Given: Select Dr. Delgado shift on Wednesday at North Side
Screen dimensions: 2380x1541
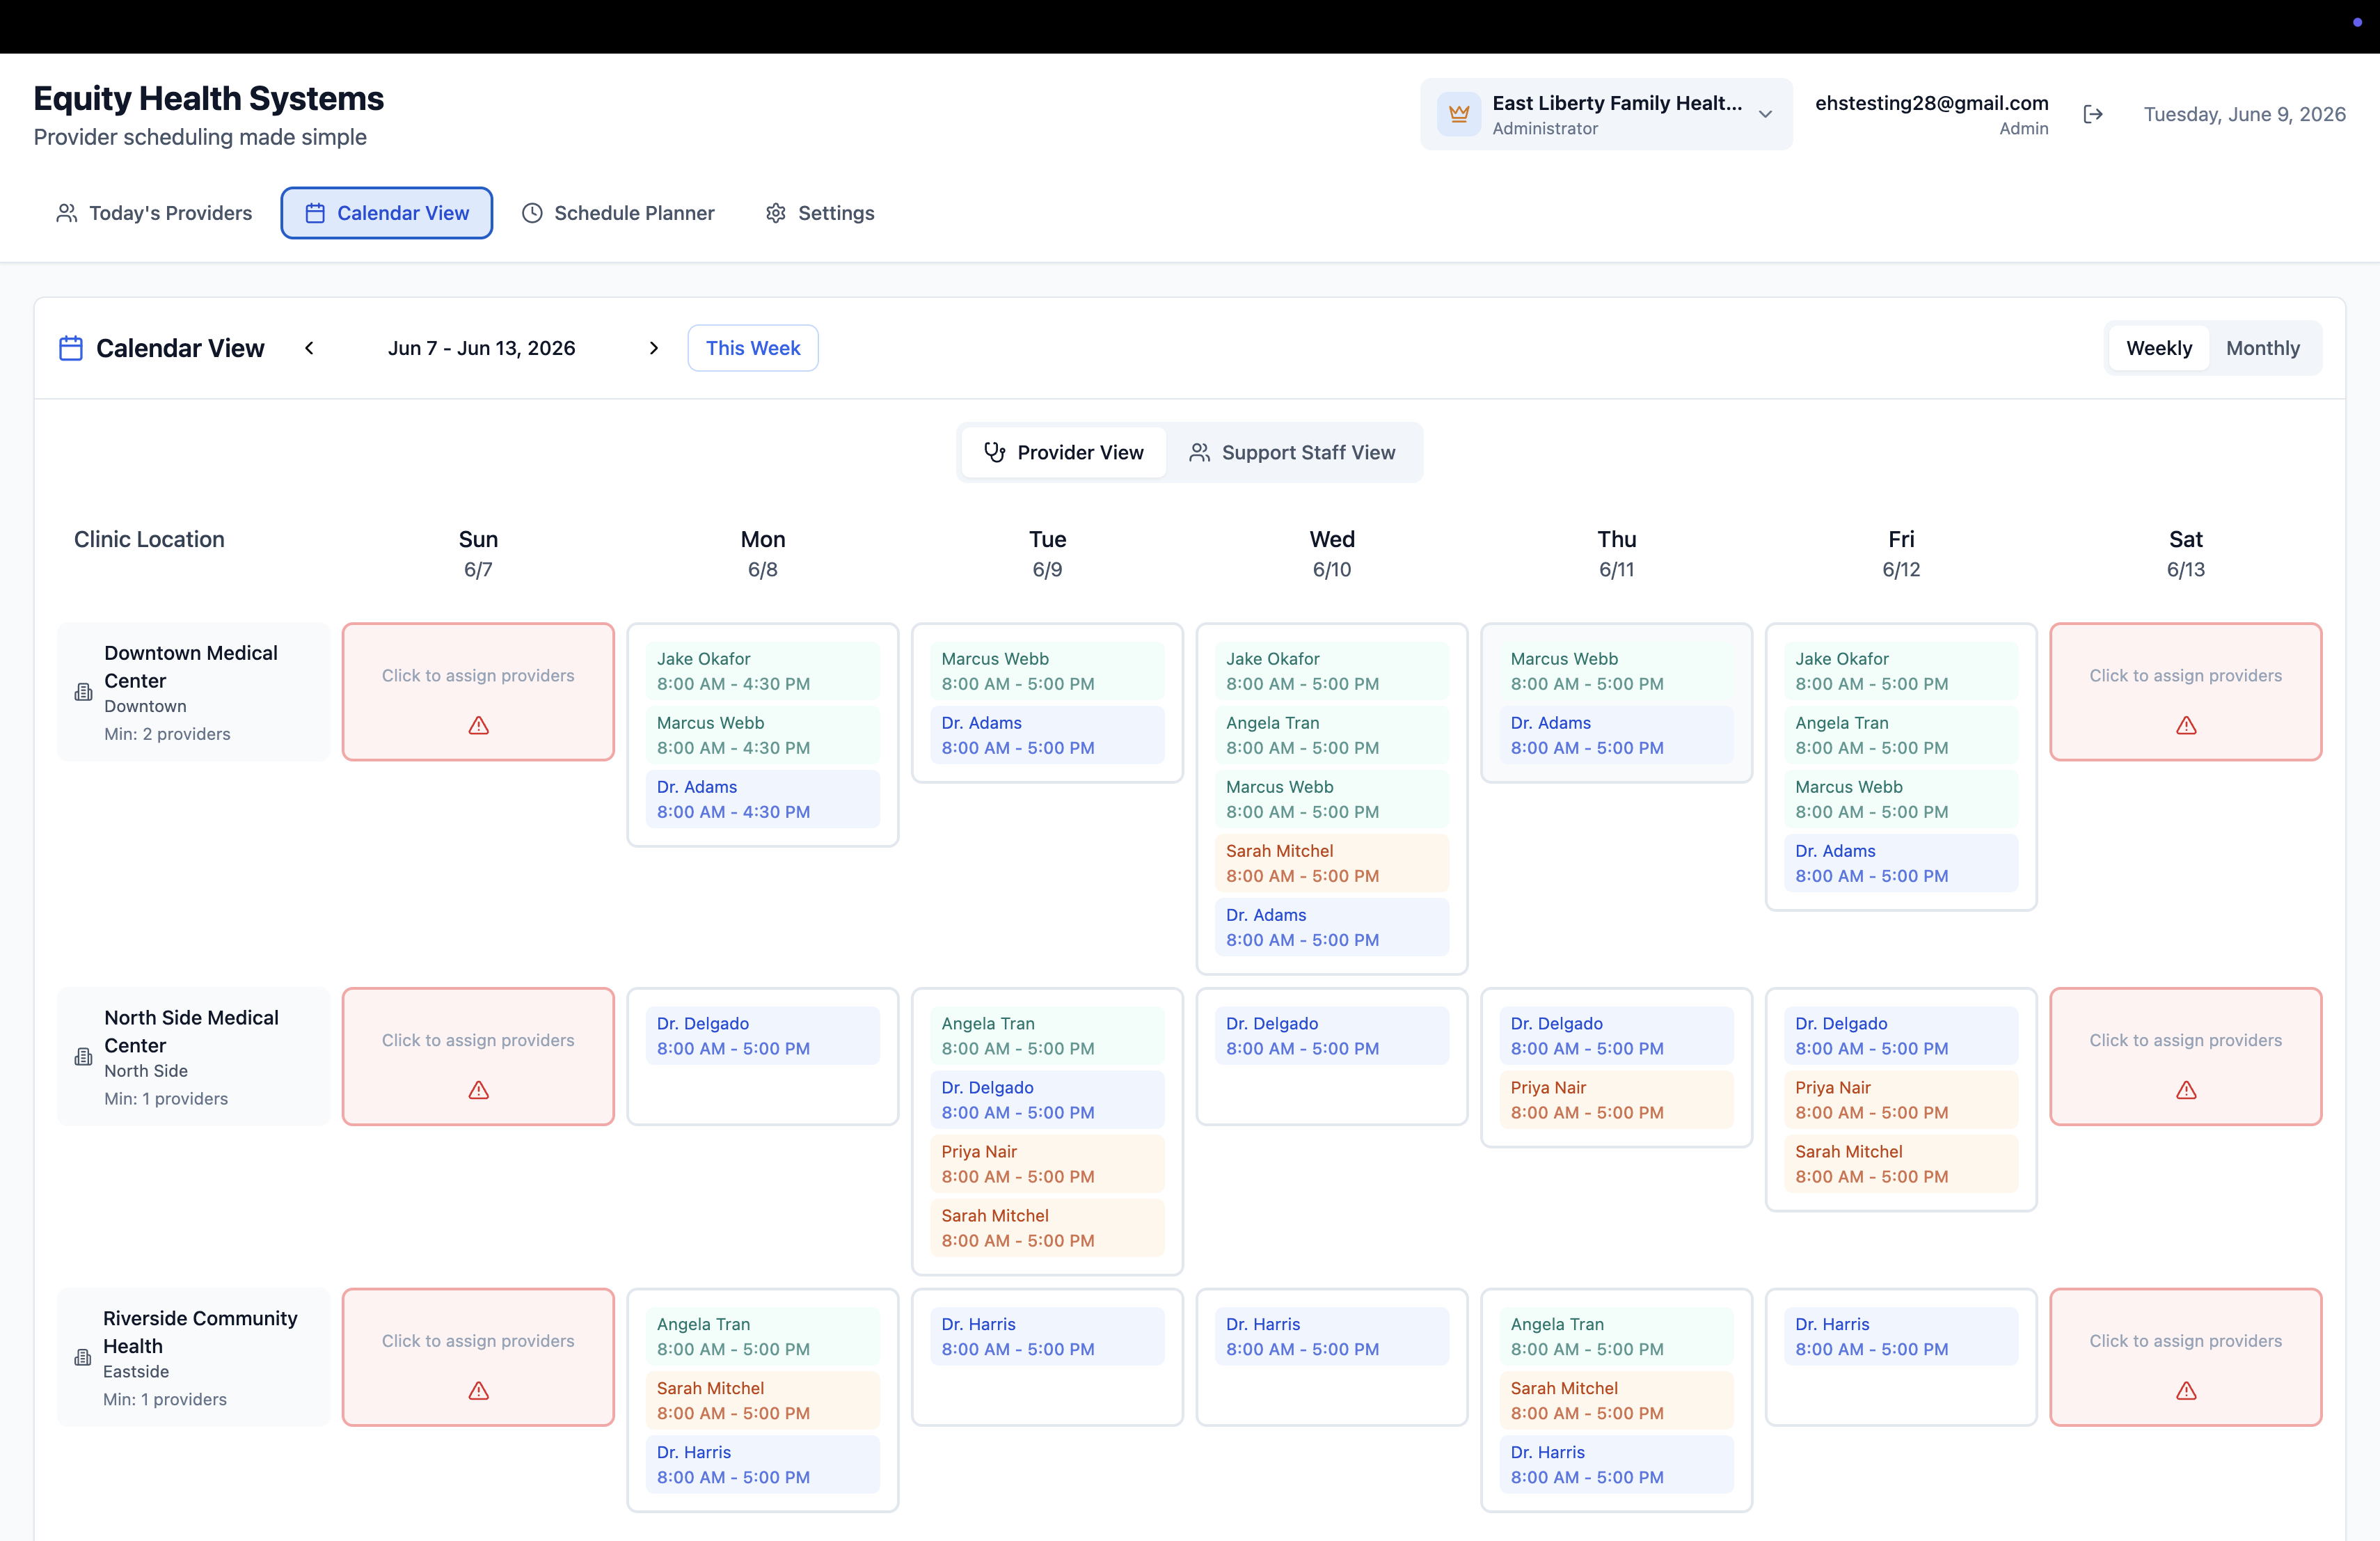Looking at the screenshot, I should (x=1332, y=1036).
